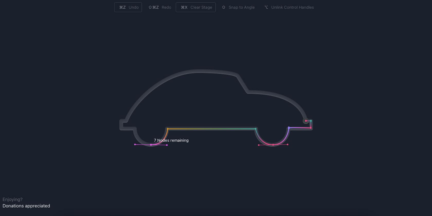
Task: Click the shift arrow icon beside Snap to Angle
Action: click(x=223, y=7)
